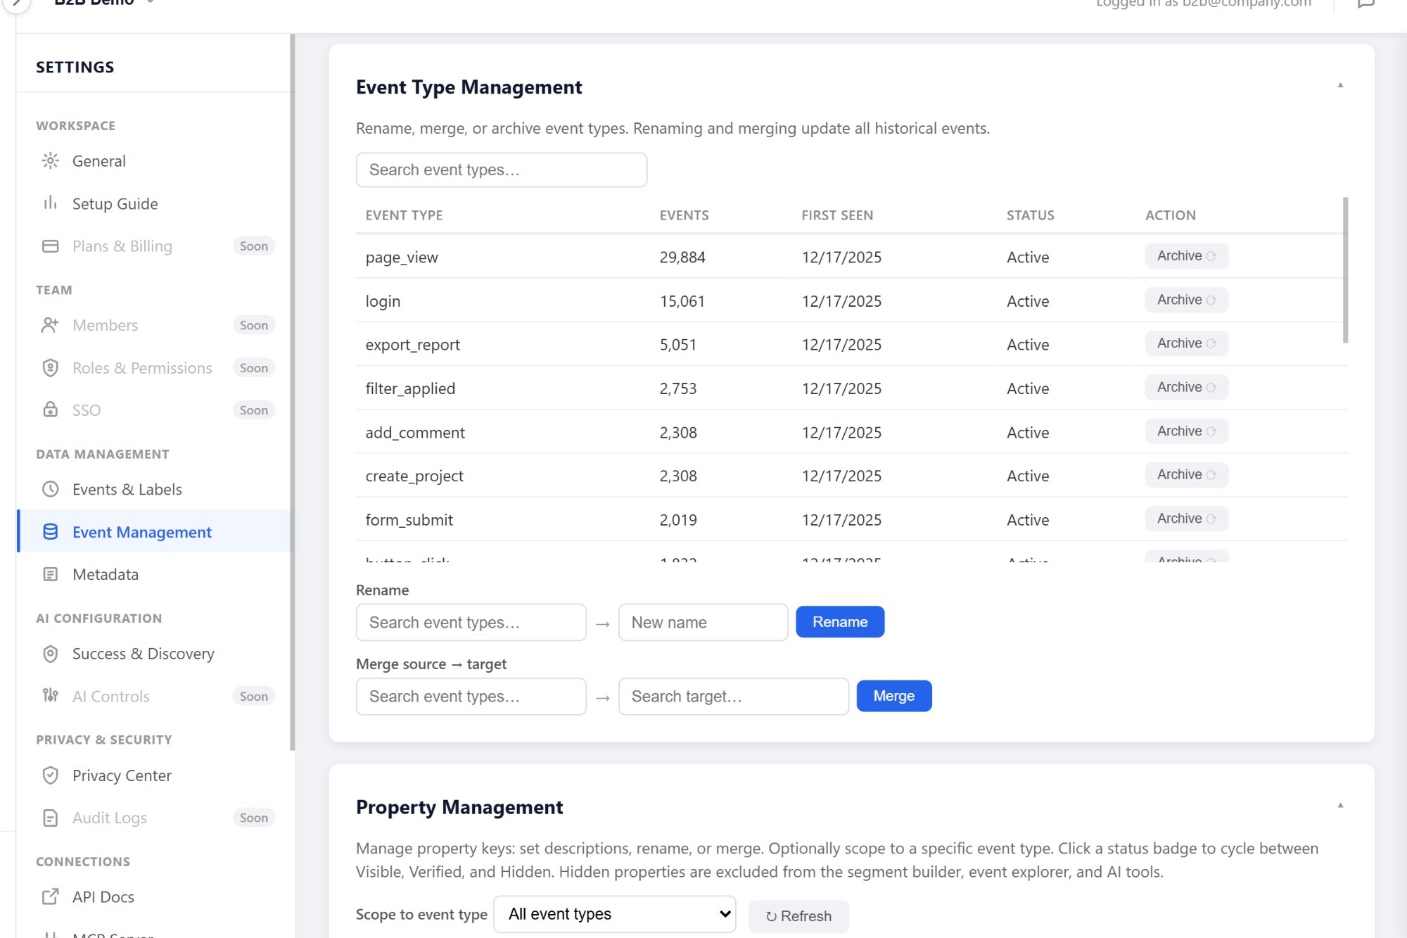1407x938 pixels.
Task: Select the SSO padlock icon
Action: [x=50, y=410]
